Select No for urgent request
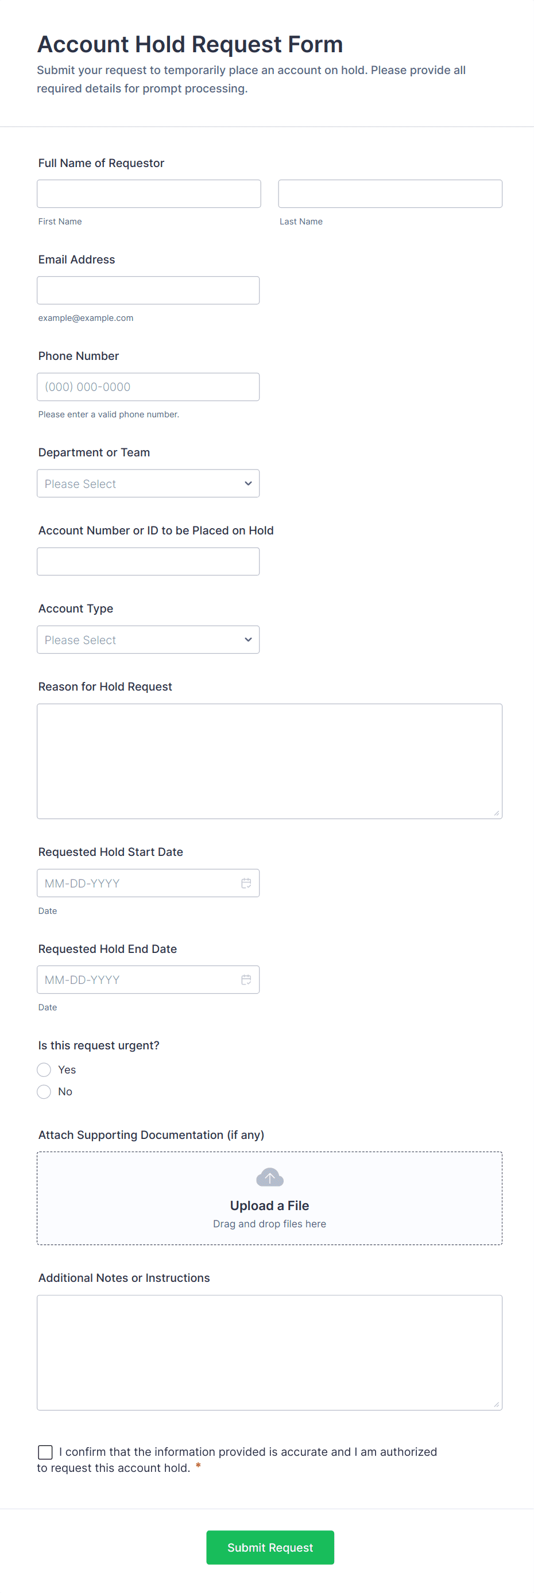The width and height of the screenshot is (534, 1593). tap(44, 1091)
